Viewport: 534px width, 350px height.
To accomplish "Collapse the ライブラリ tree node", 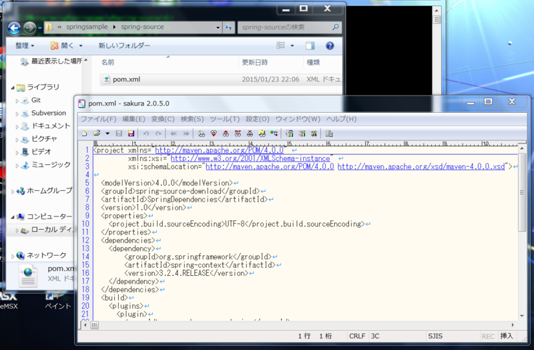I will (13, 88).
